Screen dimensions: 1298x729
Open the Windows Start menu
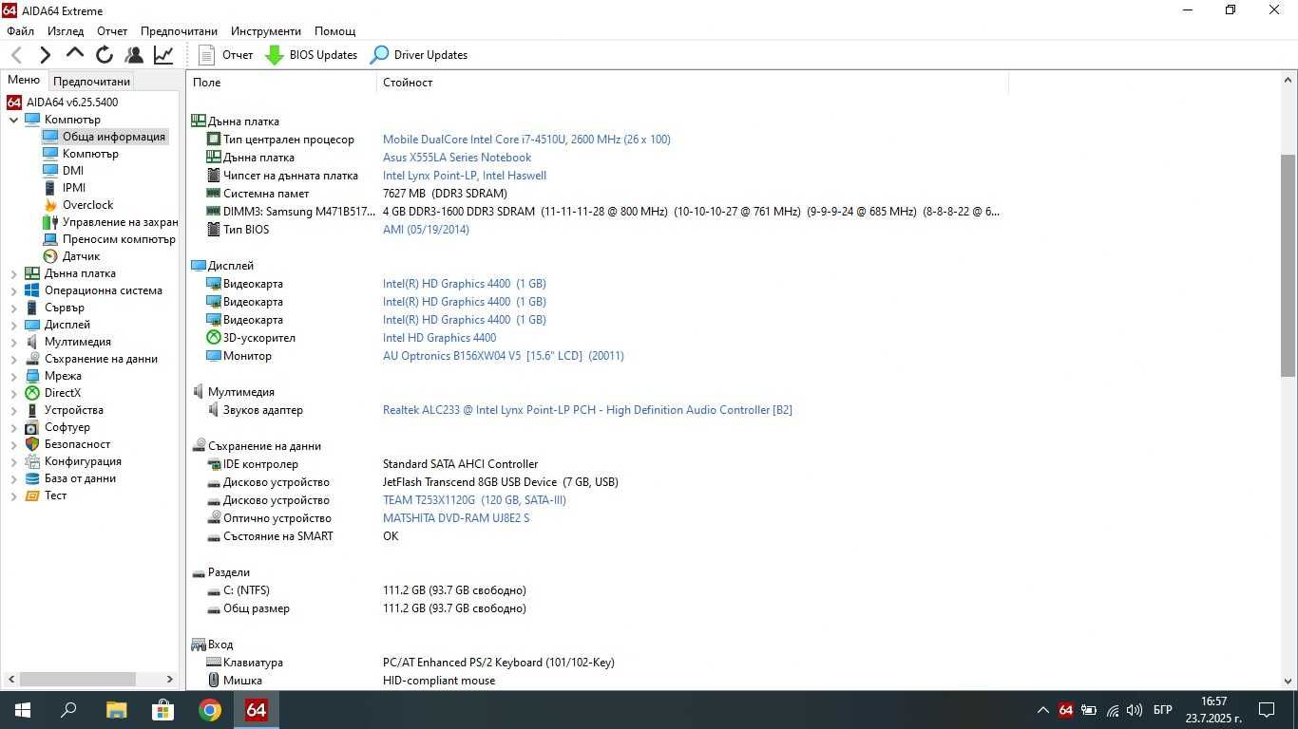click(23, 710)
